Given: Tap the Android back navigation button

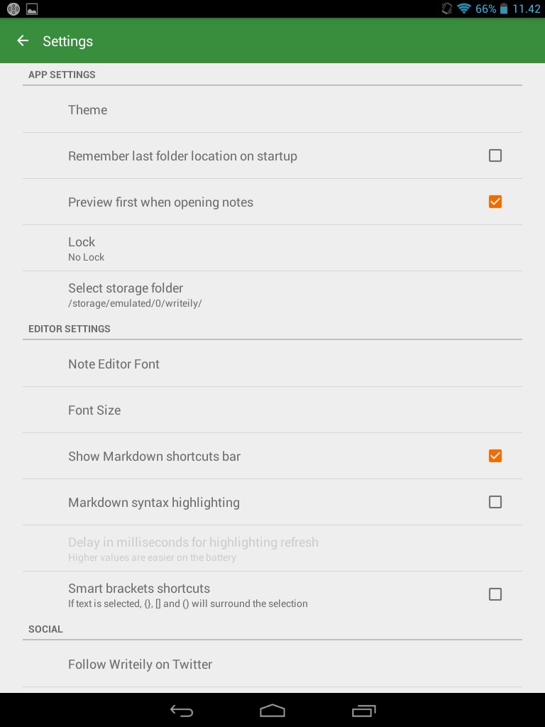Looking at the screenshot, I should [x=182, y=710].
